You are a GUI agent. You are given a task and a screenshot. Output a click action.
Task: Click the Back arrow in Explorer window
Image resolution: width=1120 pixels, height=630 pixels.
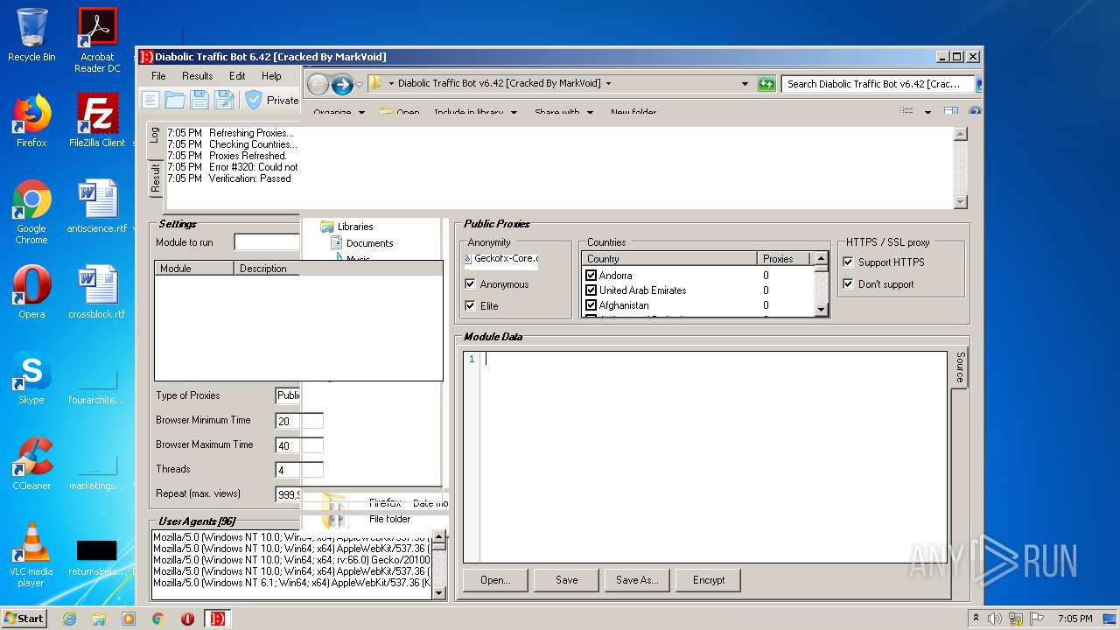[x=318, y=84]
